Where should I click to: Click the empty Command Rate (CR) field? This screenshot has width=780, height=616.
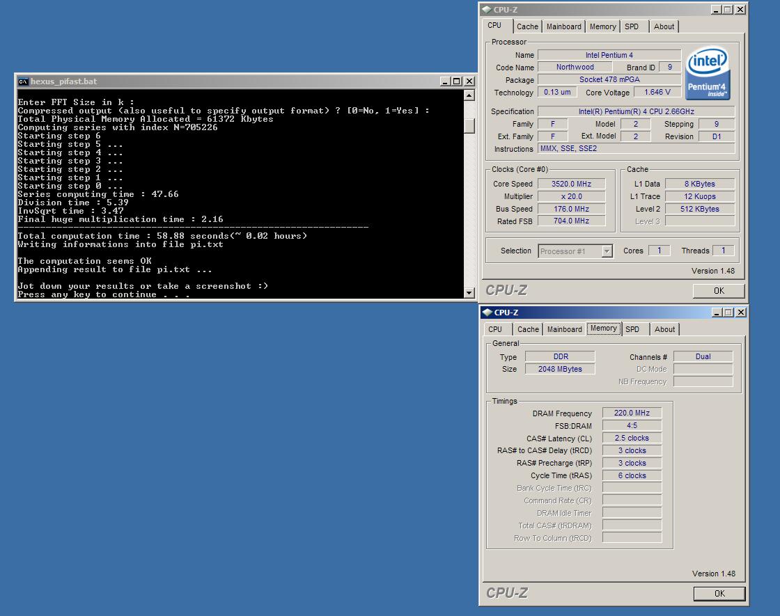(x=632, y=500)
